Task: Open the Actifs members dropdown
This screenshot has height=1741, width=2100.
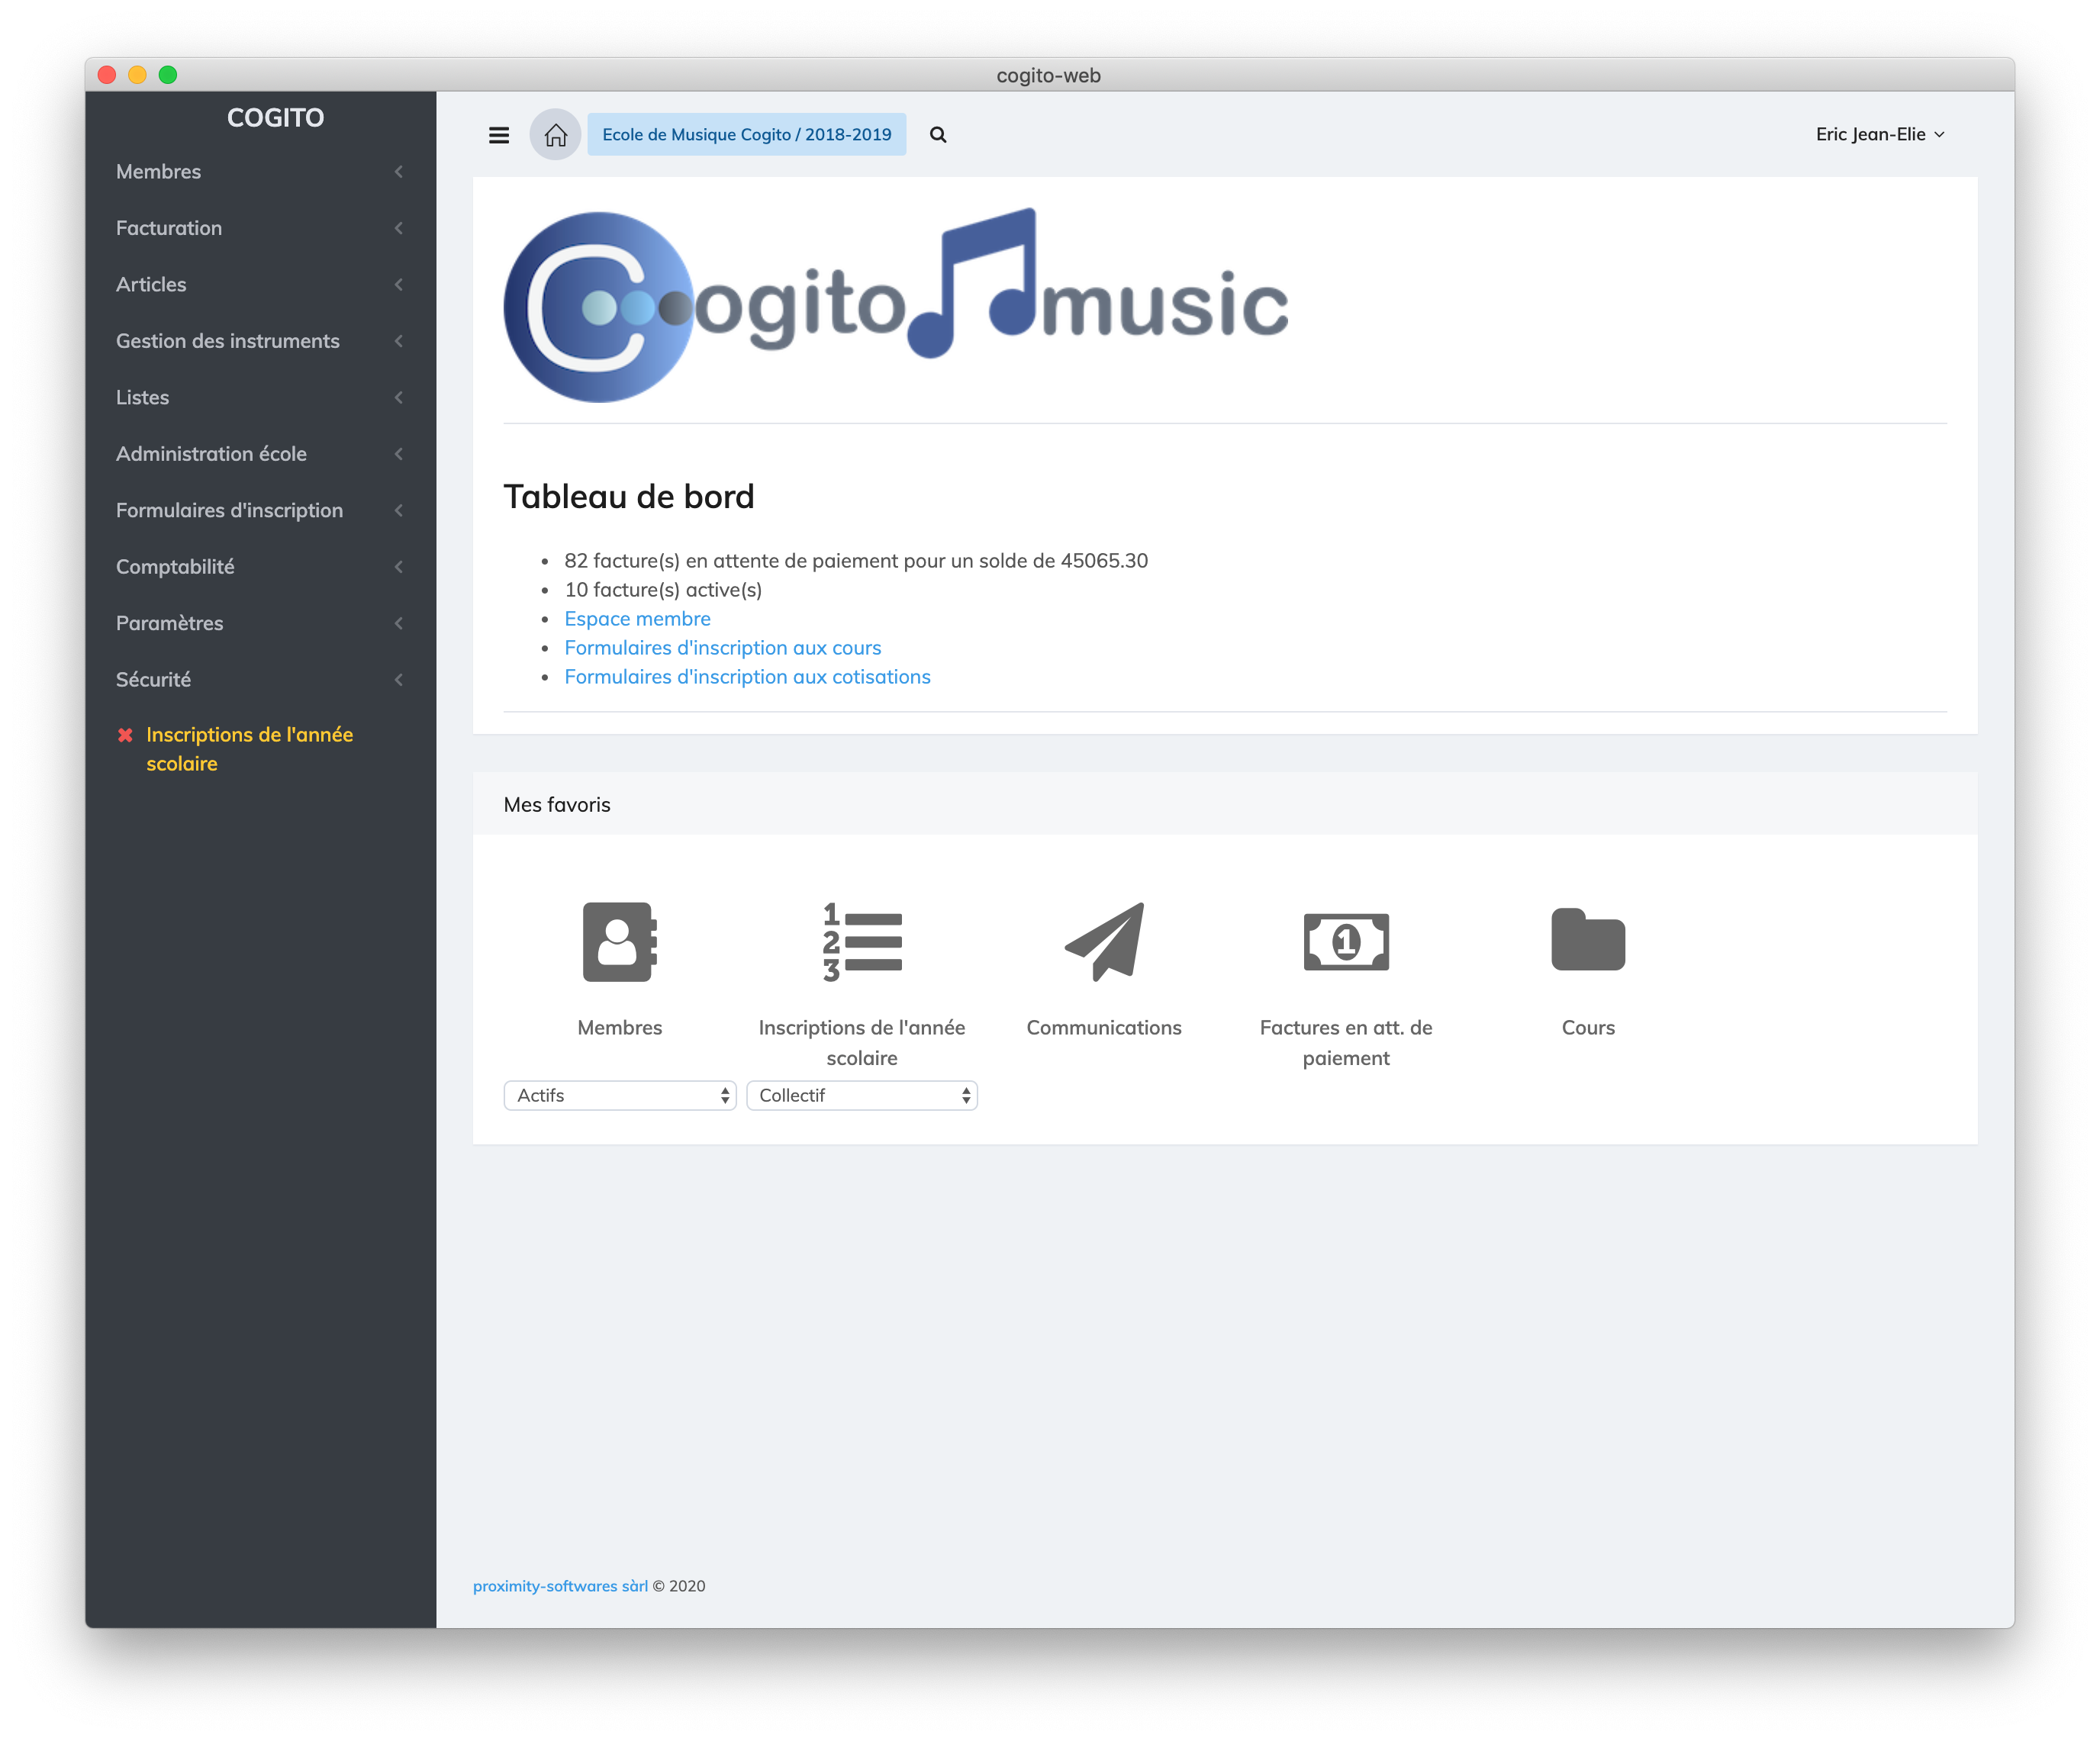Action: pyautogui.click(x=619, y=1096)
